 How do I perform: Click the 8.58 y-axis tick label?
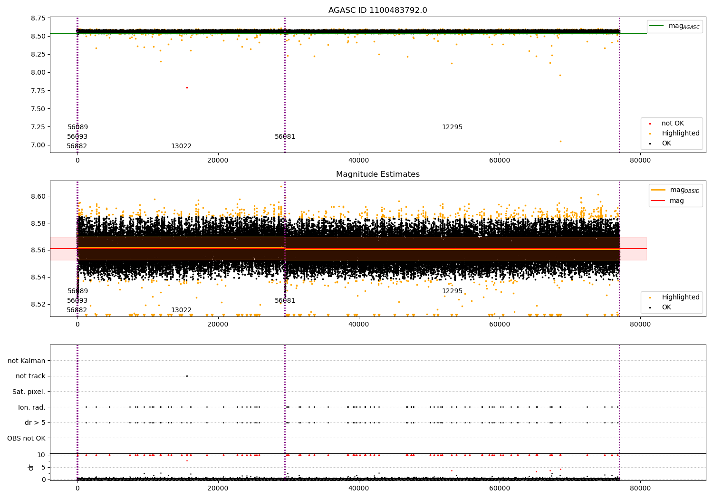tap(38, 223)
